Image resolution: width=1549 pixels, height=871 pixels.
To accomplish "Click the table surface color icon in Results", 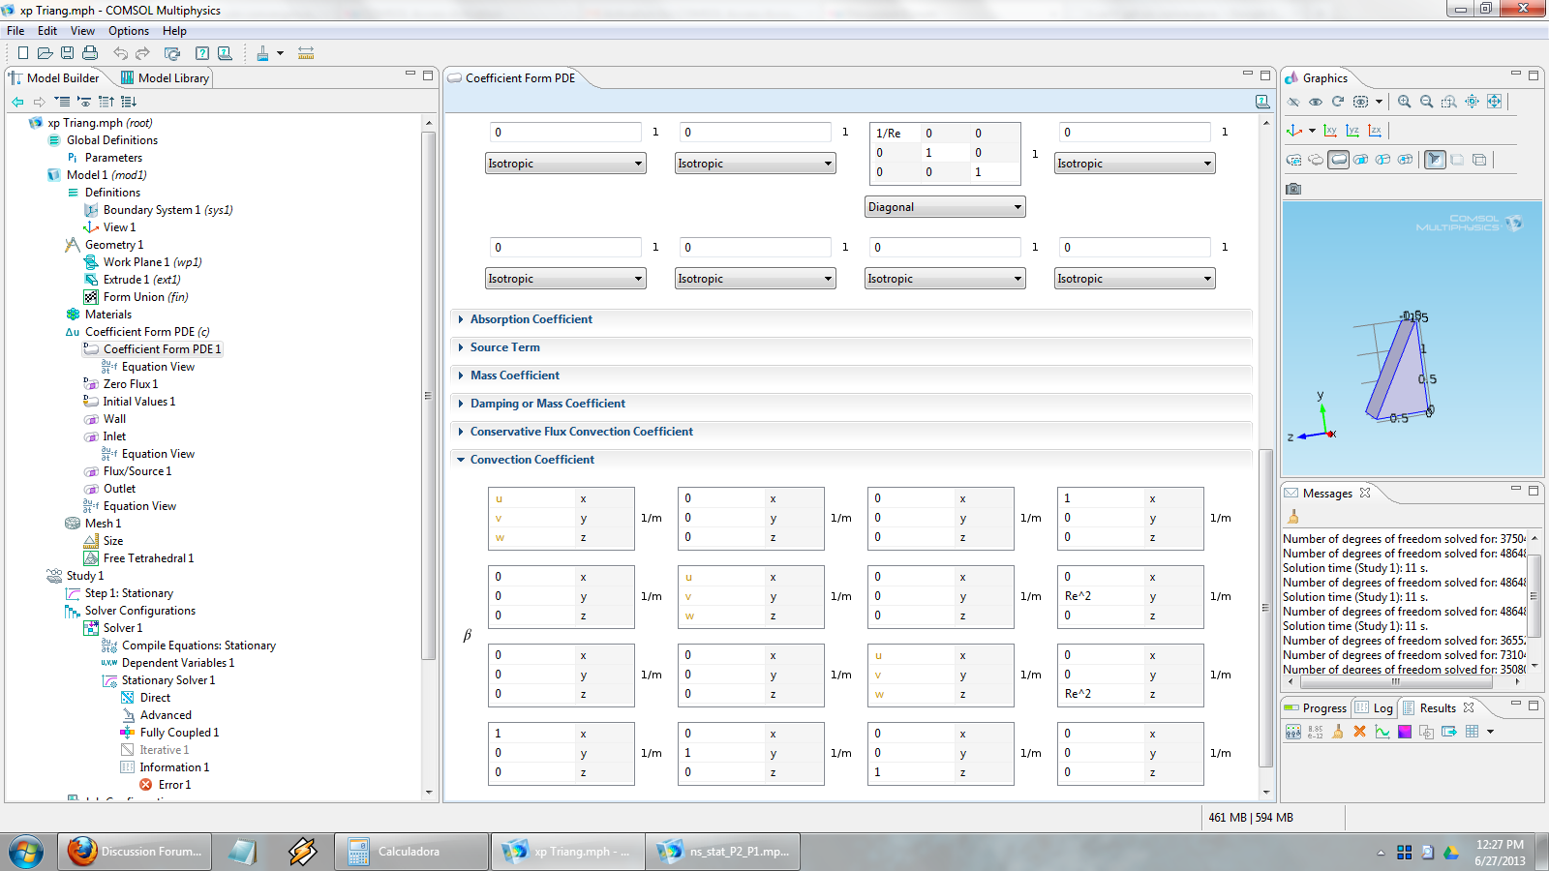I will click(1405, 732).
